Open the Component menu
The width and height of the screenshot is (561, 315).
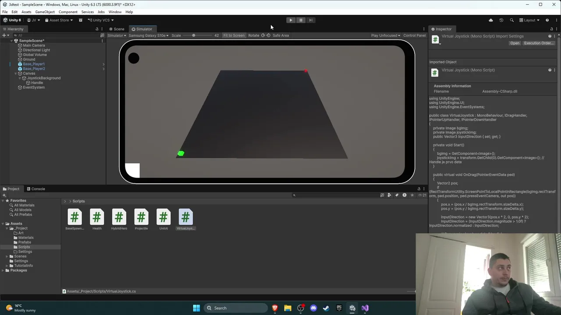click(x=68, y=12)
